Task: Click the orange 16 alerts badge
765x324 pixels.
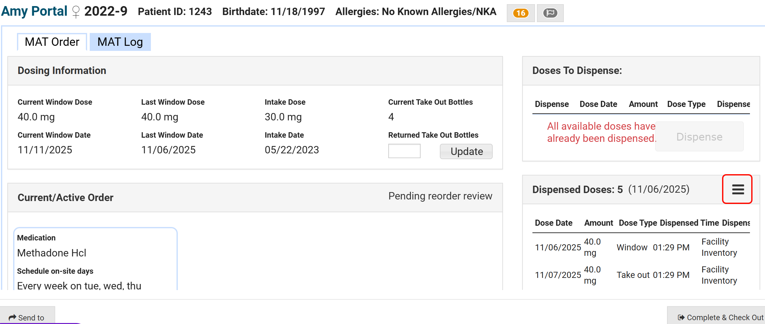Action: coord(521,13)
